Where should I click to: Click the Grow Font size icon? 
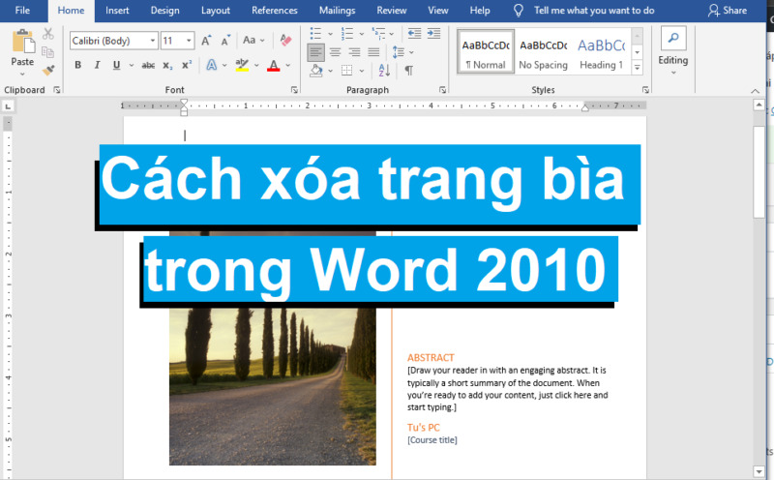coord(205,41)
